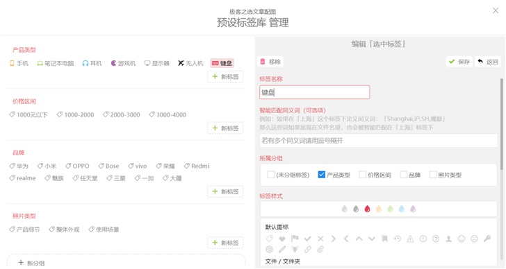The width and height of the screenshot is (506, 269).
Task: Add 新标签 under the 品牌 group
Action: coord(225,191)
